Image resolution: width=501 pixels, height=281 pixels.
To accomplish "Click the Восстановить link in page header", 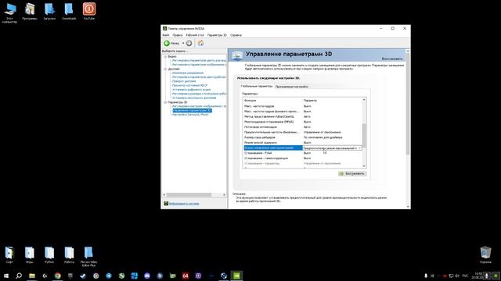I will click(392, 59).
